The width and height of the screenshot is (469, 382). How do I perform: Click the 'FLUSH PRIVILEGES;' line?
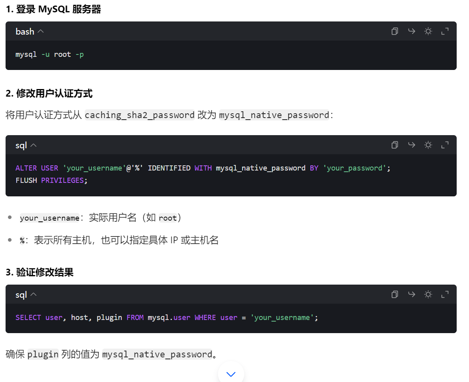click(x=51, y=180)
